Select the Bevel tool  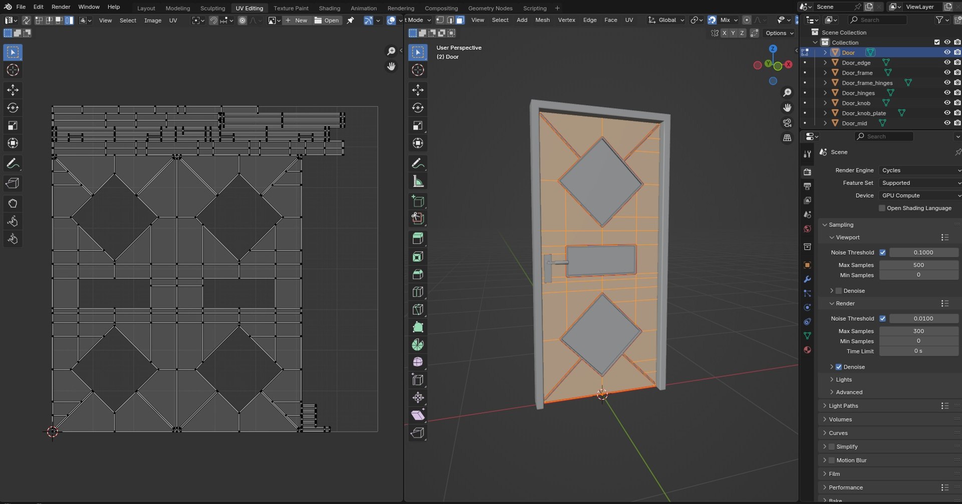(x=418, y=274)
